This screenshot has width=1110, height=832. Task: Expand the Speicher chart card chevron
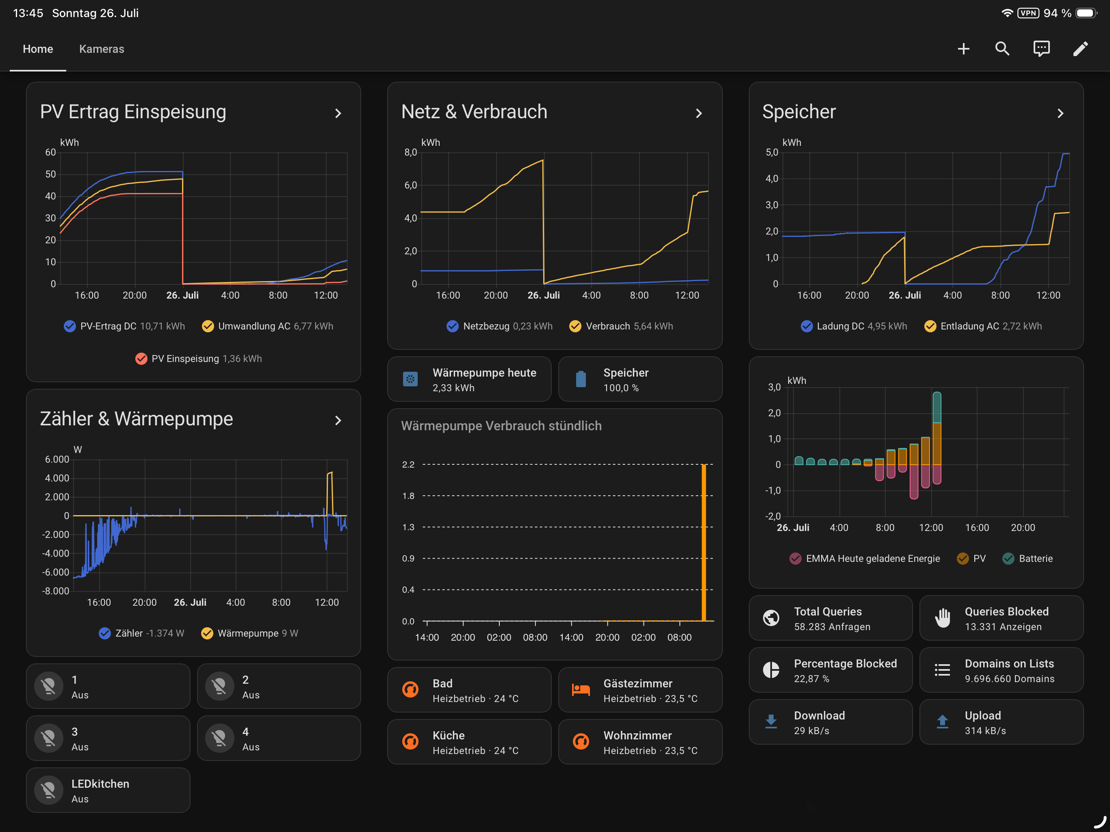(x=1060, y=113)
